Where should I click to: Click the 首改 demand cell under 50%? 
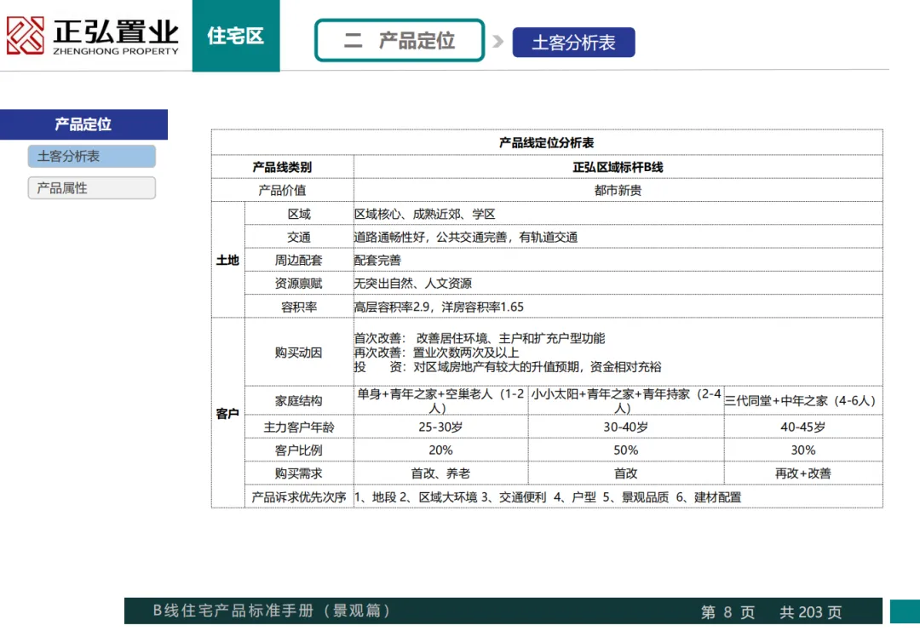(626, 473)
